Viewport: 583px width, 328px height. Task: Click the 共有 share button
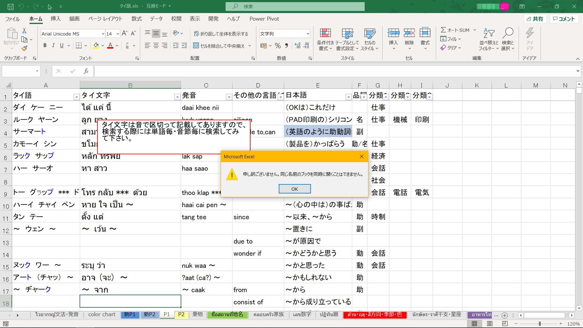[535, 19]
